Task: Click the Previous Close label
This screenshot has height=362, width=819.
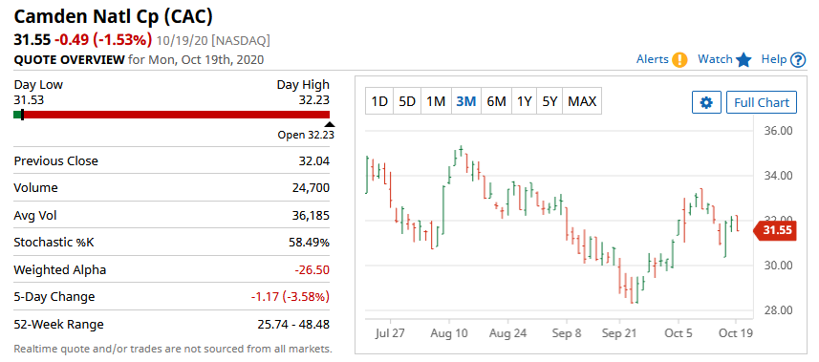Action: (x=55, y=160)
